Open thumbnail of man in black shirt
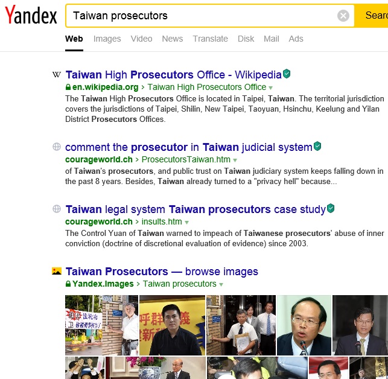388x379 pixels. (172, 325)
